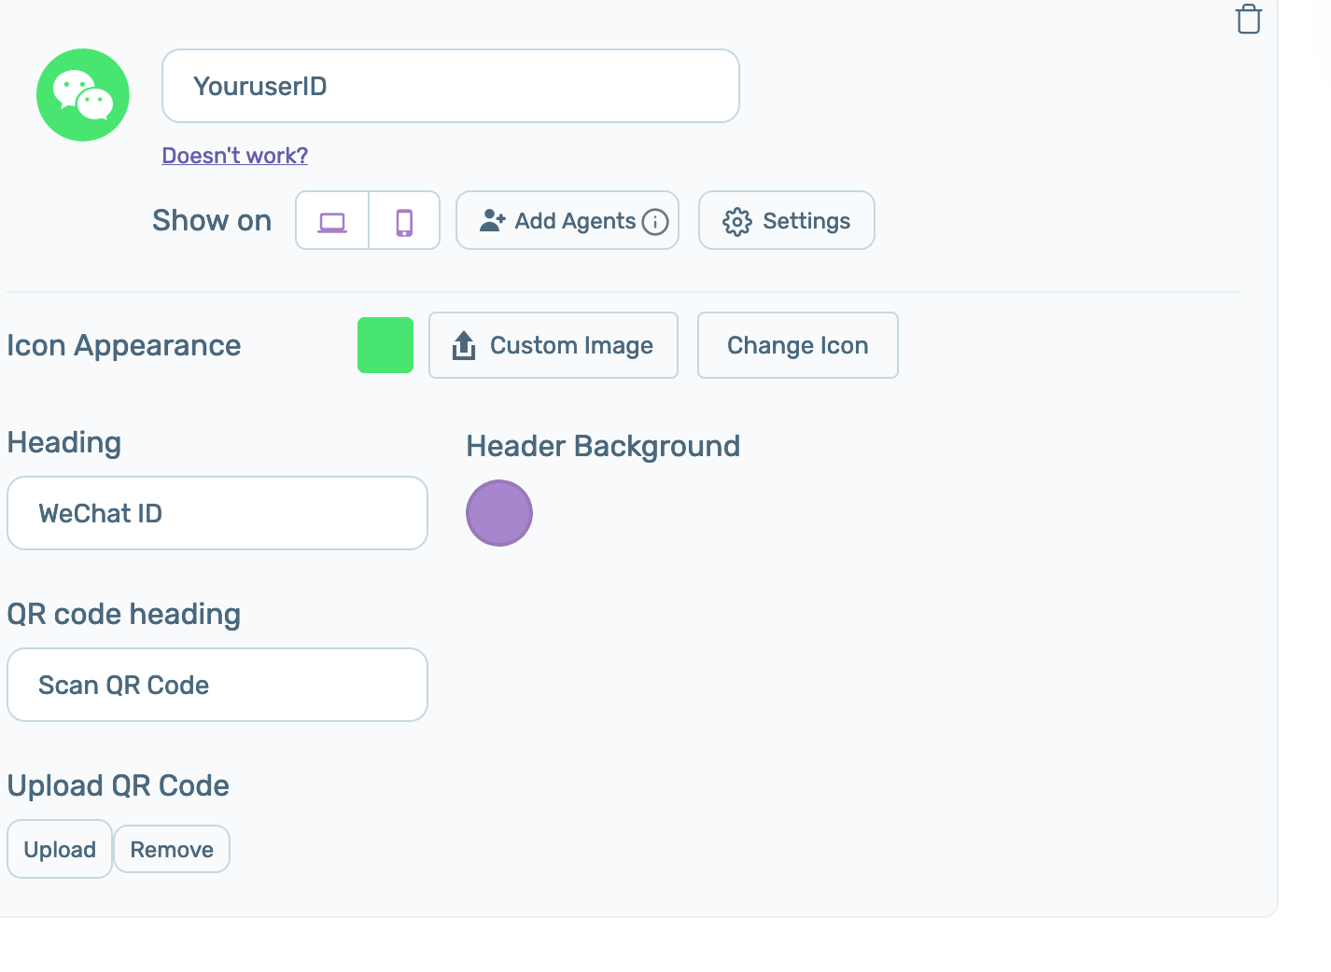
Task: Click the gear icon in Settings button
Action: point(736,222)
